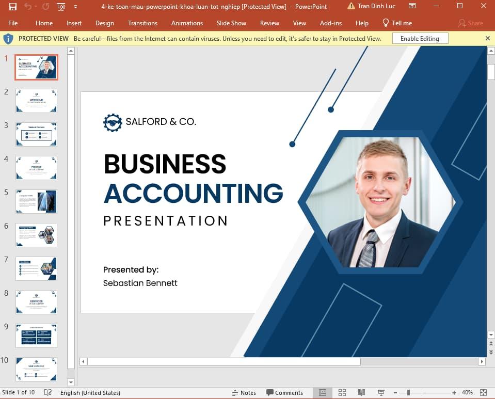Open the Customize Quick Access Toolbar dropdown
Viewport: 495px width, 399px height.
click(x=75, y=7)
